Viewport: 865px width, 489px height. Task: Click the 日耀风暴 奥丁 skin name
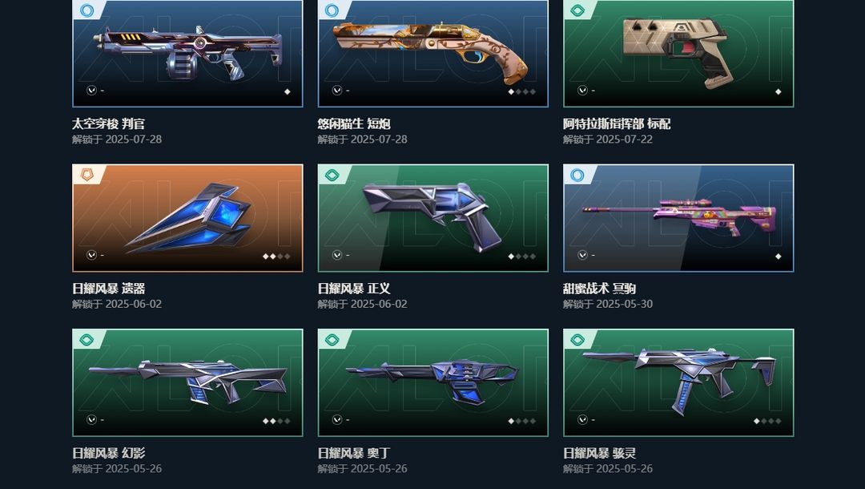coord(354,453)
